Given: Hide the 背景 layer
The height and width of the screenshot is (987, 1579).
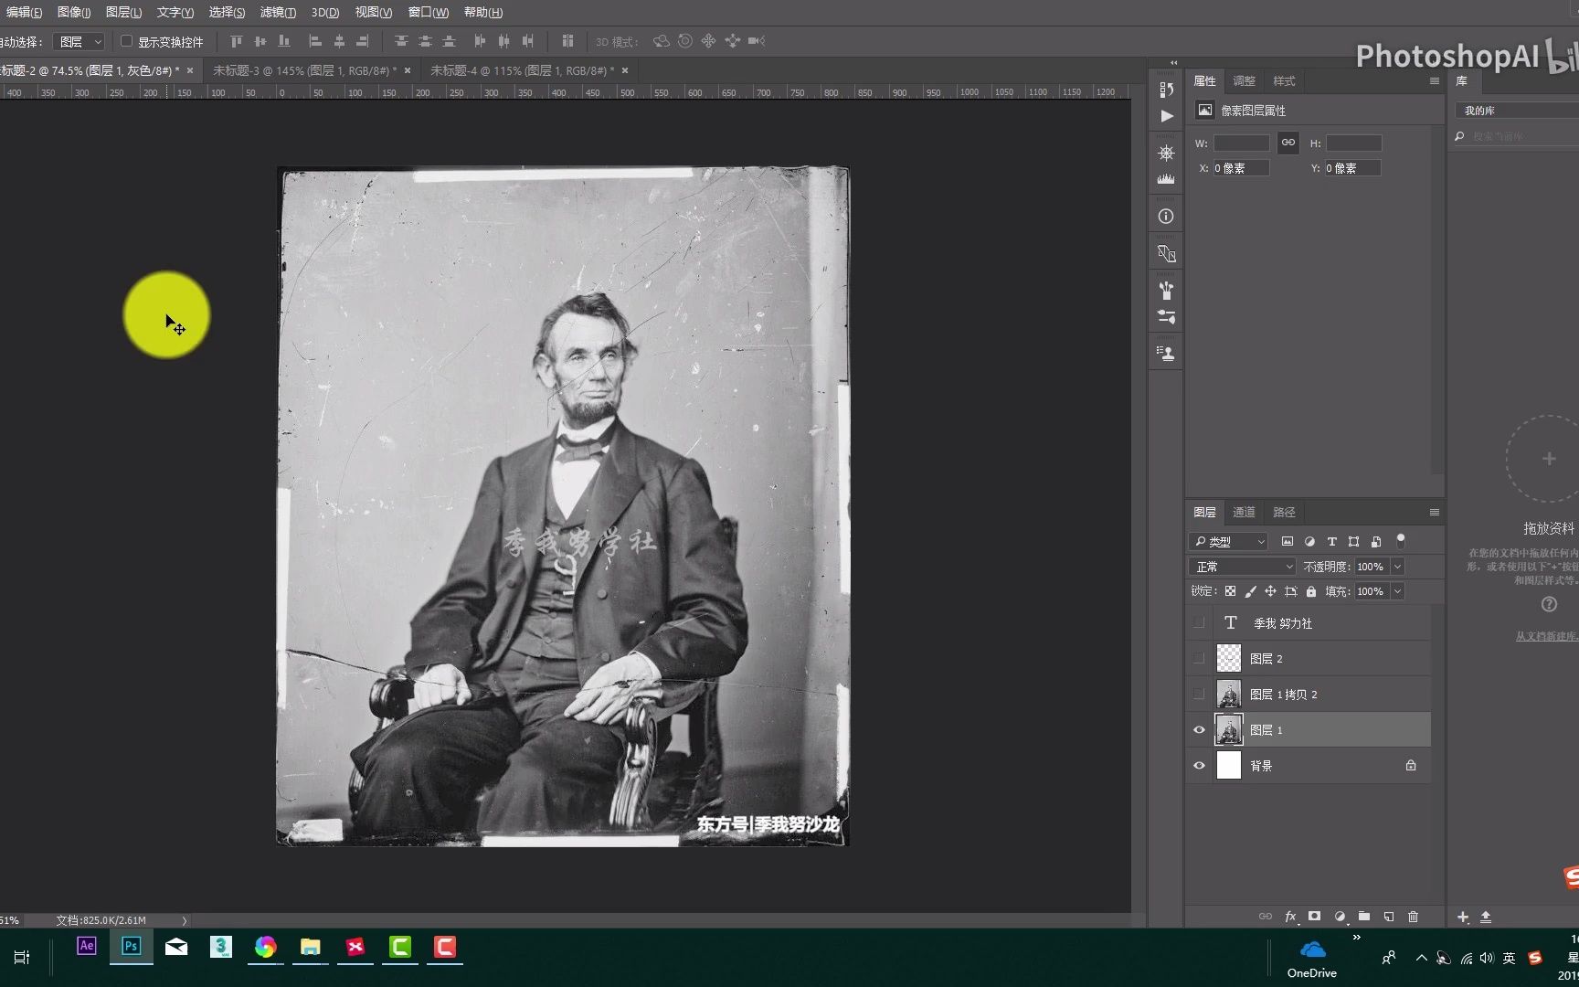Looking at the screenshot, I should pos(1199,765).
